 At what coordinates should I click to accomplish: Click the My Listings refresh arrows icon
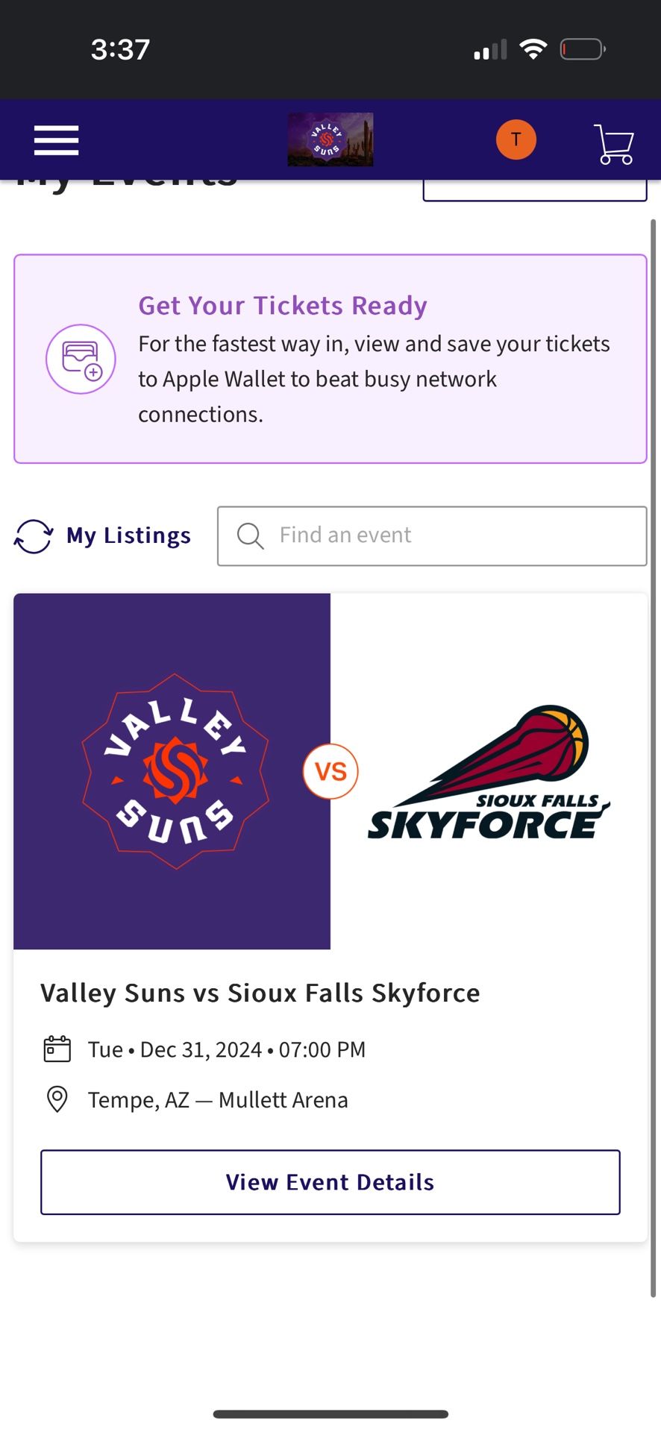point(34,536)
